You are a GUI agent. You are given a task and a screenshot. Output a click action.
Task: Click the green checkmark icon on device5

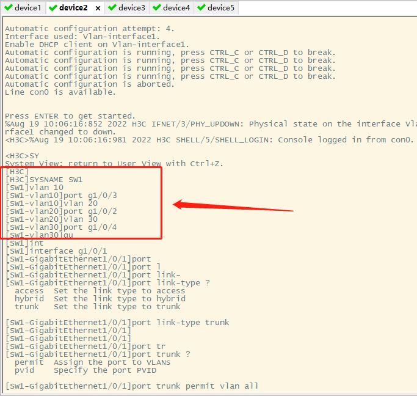pyautogui.click(x=201, y=7)
